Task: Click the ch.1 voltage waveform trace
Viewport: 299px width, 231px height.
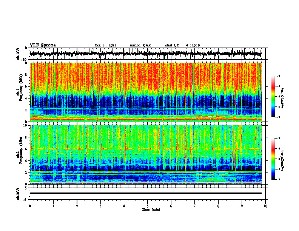Action: point(145,54)
